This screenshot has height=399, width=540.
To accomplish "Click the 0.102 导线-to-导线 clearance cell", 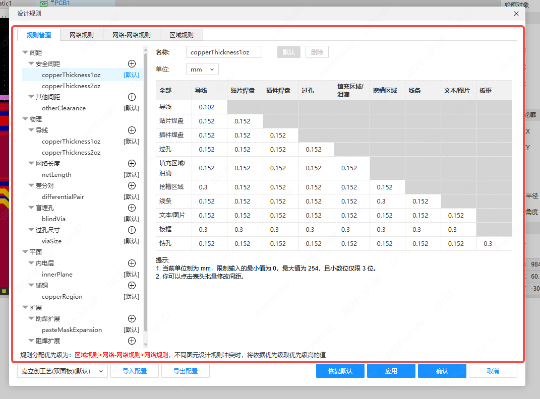I will [209, 107].
